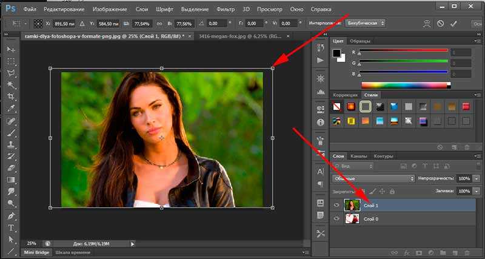Add layer mask icon
The height and width of the screenshot is (259, 485).
pyautogui.click(x=418, y=253)
